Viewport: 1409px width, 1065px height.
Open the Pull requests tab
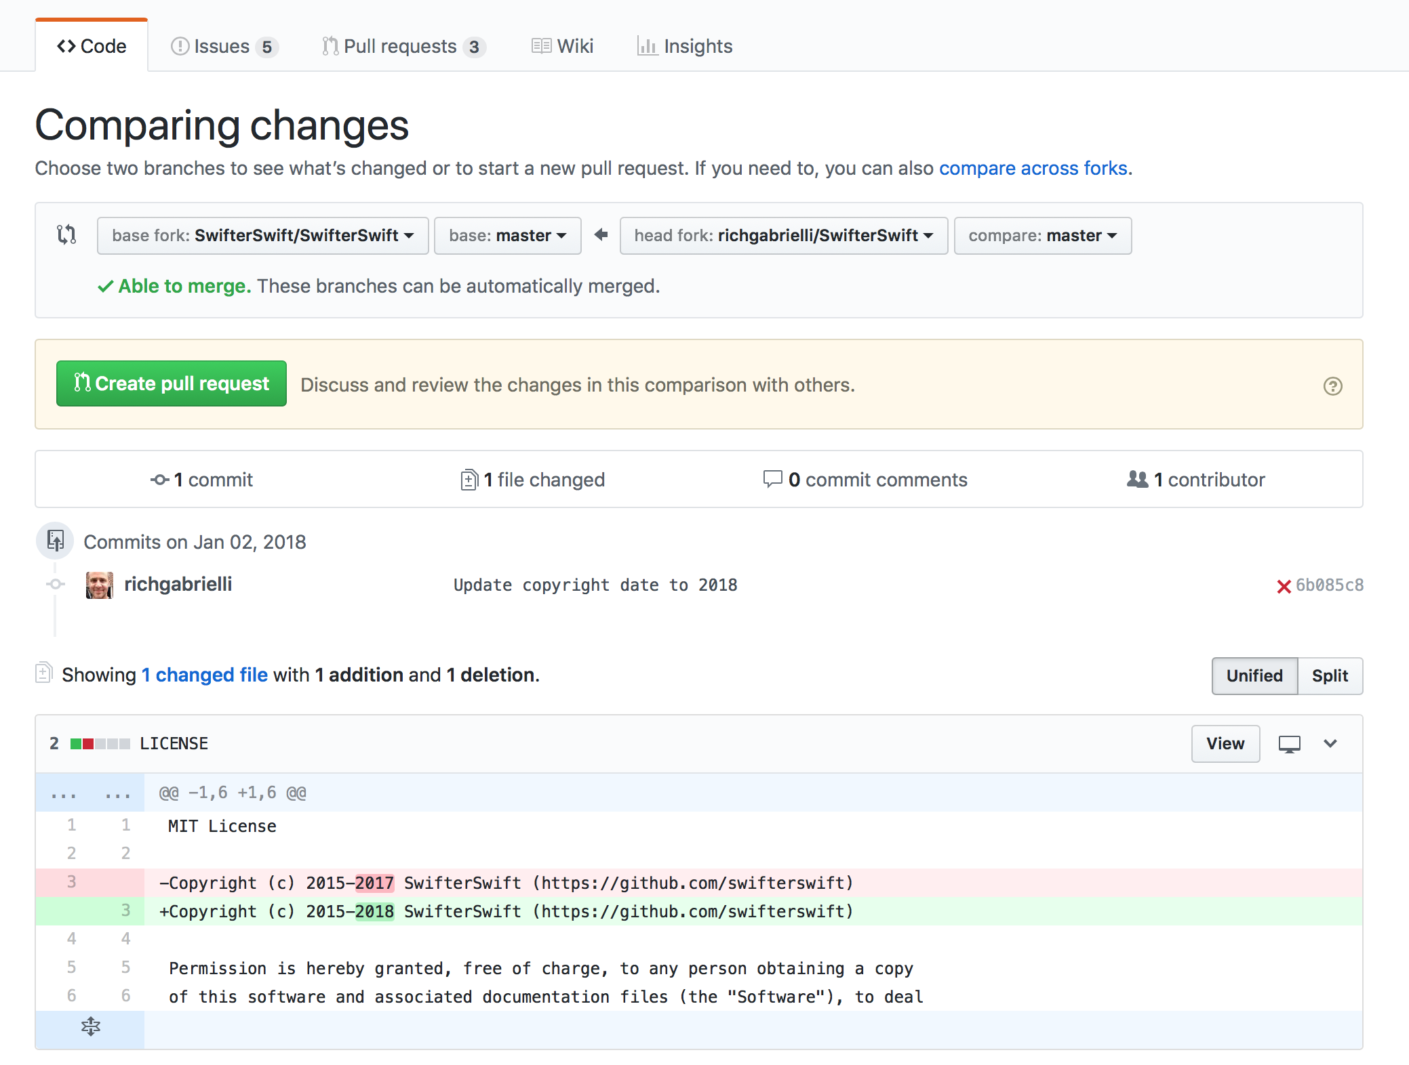pyautogui.click(x=403, y=46)
